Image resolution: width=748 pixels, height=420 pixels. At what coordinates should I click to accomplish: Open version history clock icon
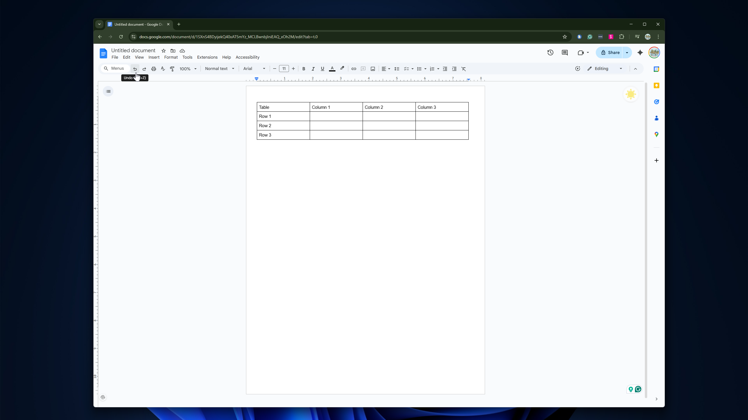[550, 52]
